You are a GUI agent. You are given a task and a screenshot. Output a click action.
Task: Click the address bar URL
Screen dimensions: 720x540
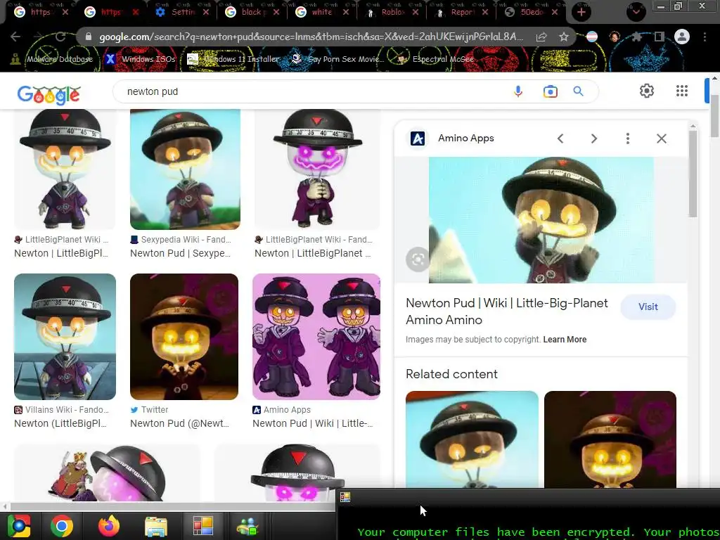311,37
